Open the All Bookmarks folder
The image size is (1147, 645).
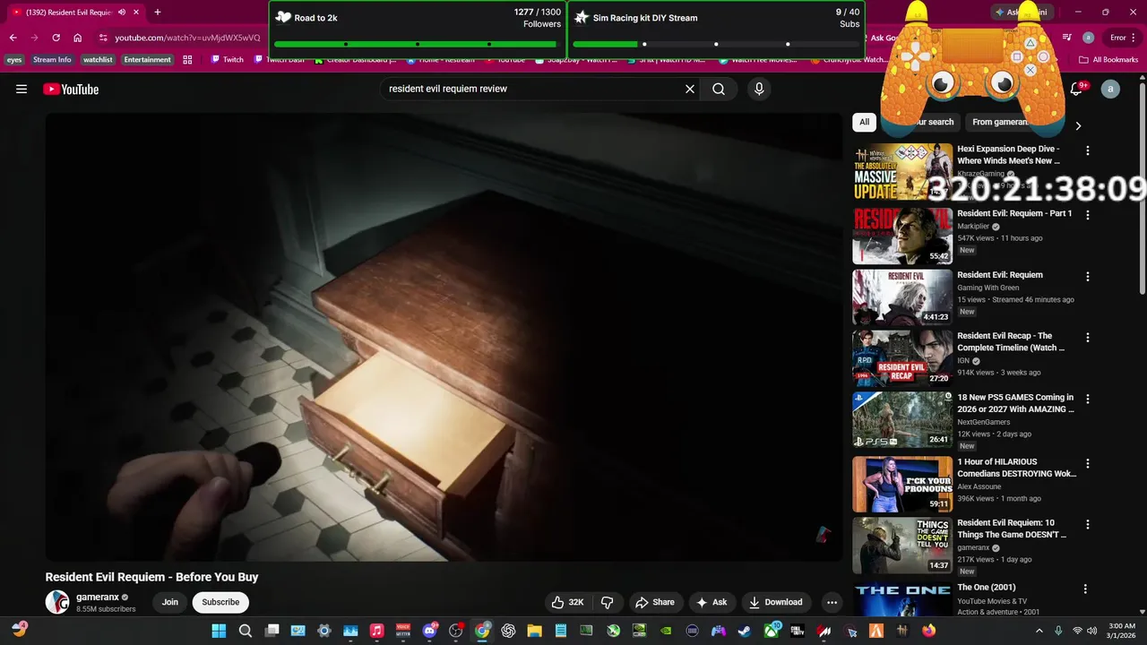tap(1108, 60)
